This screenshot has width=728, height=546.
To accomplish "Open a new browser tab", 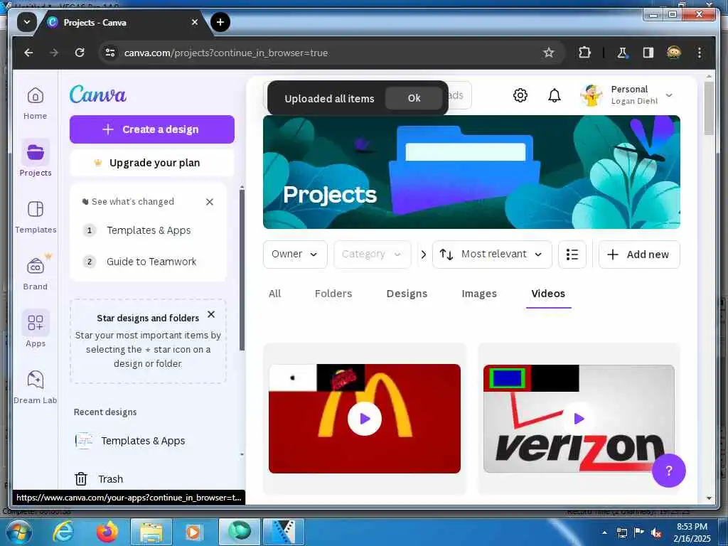I will click(x=220, y=22).
